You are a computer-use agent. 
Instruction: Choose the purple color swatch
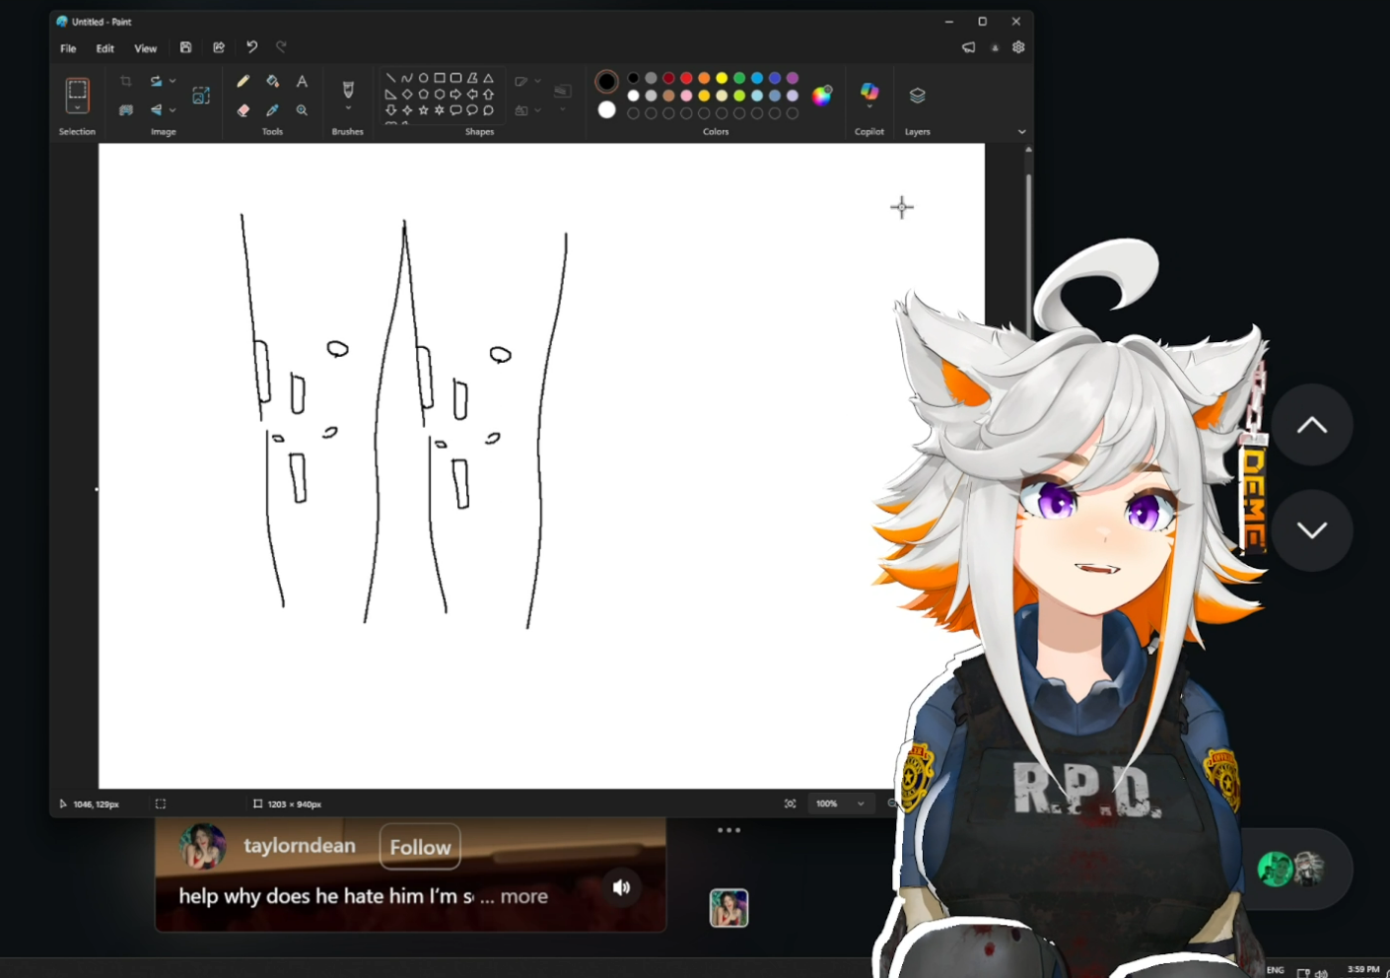tap(793, 78)
